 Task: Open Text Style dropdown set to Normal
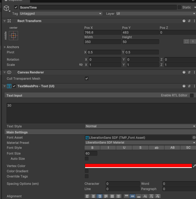click(140, 126)
